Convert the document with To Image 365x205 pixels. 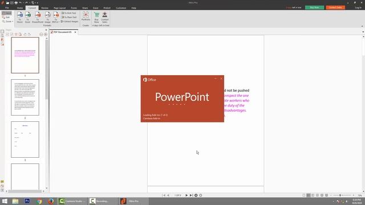tap(48, 17)
